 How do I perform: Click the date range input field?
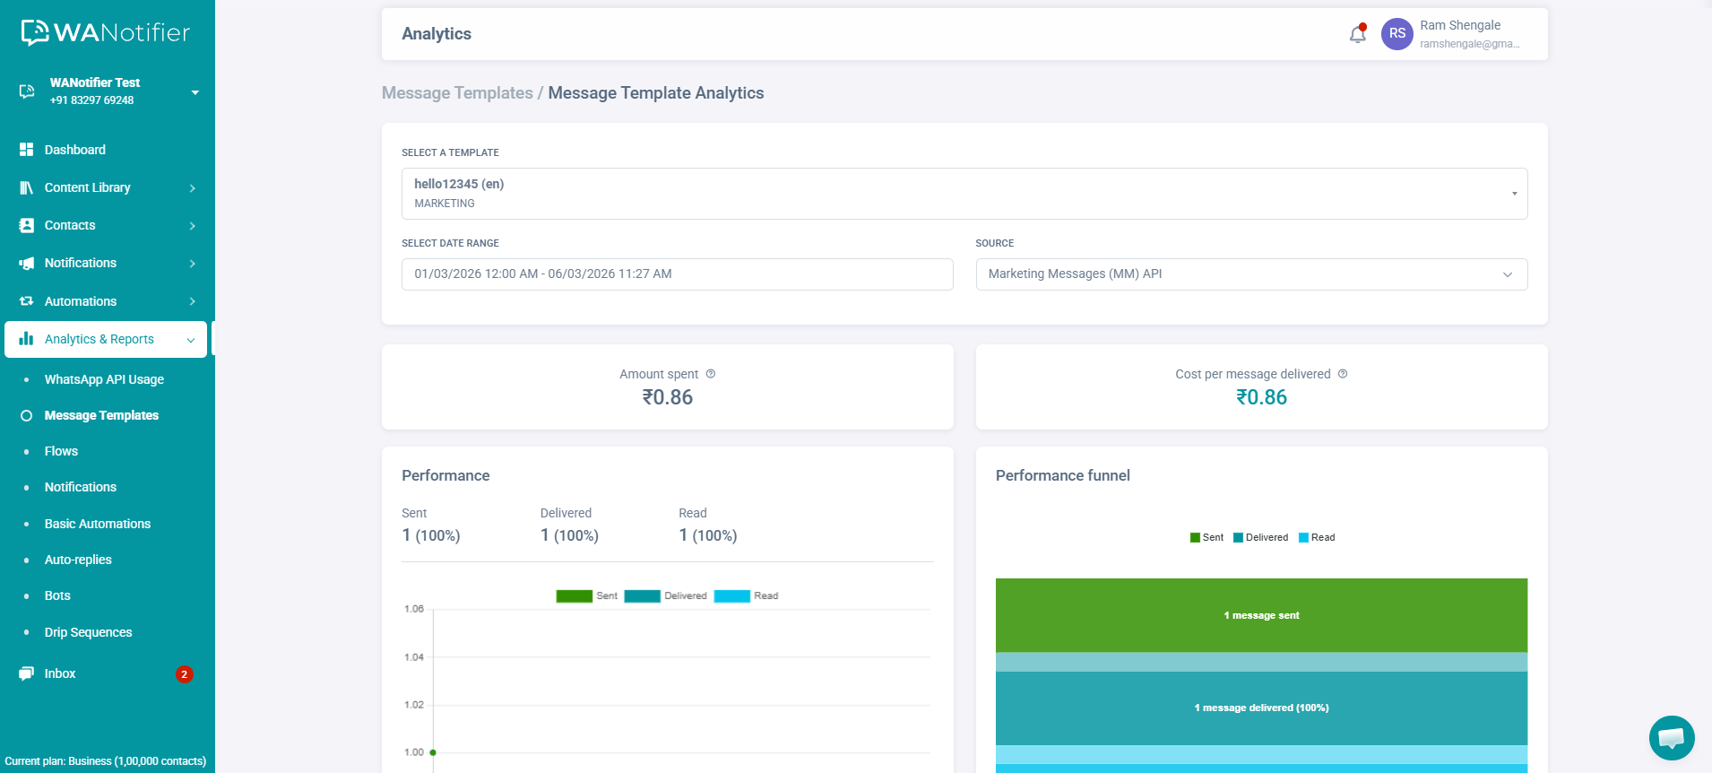click(677, 274)
